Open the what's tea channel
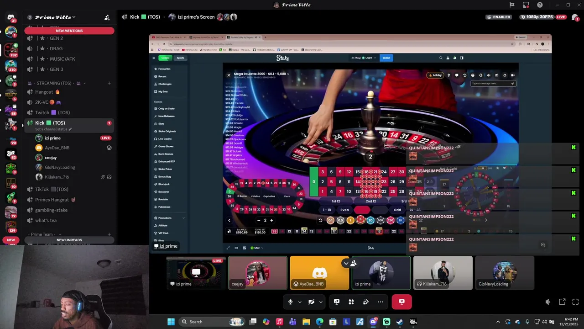Image resolution: width=584 pixels, height=329 pixels. (69, 220)
